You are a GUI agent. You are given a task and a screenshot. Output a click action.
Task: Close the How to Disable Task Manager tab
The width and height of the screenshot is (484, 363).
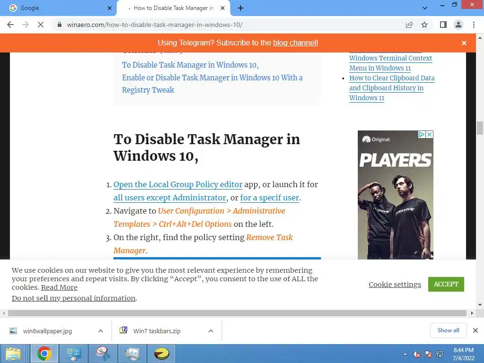(223, 8)
